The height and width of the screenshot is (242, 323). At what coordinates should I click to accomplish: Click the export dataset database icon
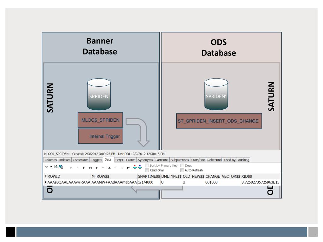[x=61, y=167]
